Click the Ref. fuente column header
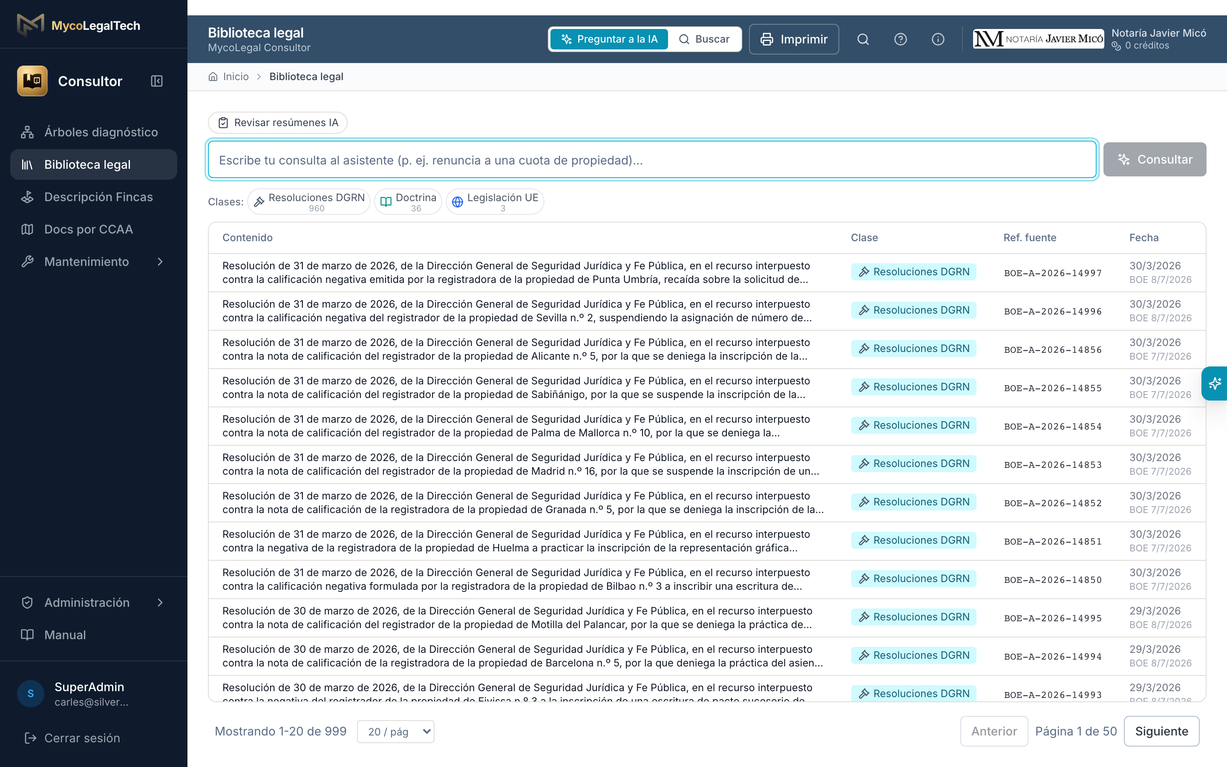This screenshot has width=1227, height=767. click(x=1029, y=237)
